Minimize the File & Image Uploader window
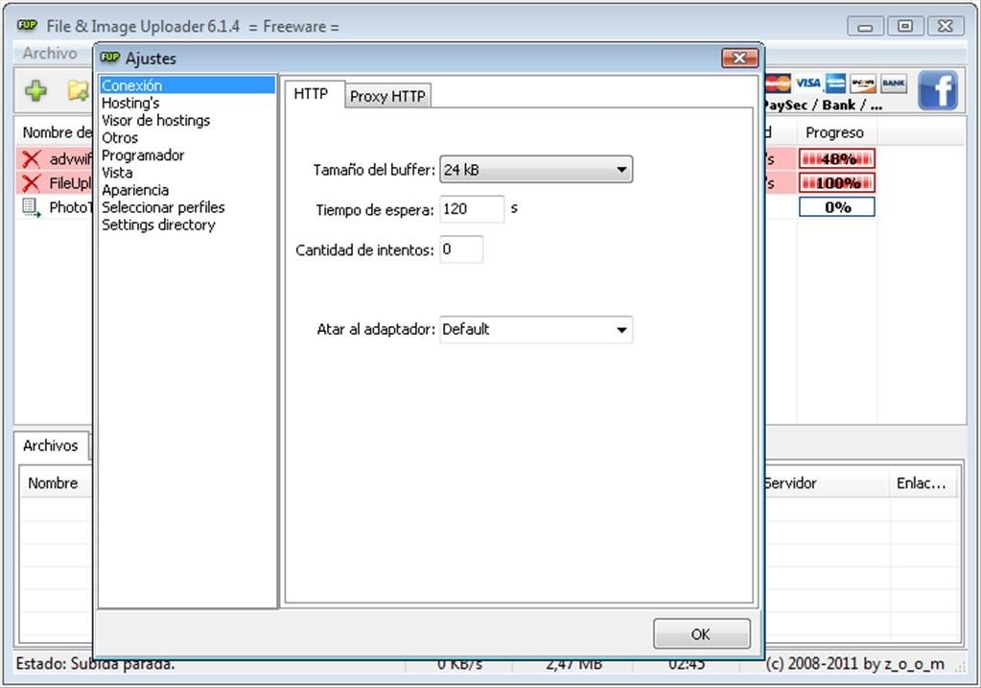The height and width of the screenshot is (688, 981). [865, 26]
